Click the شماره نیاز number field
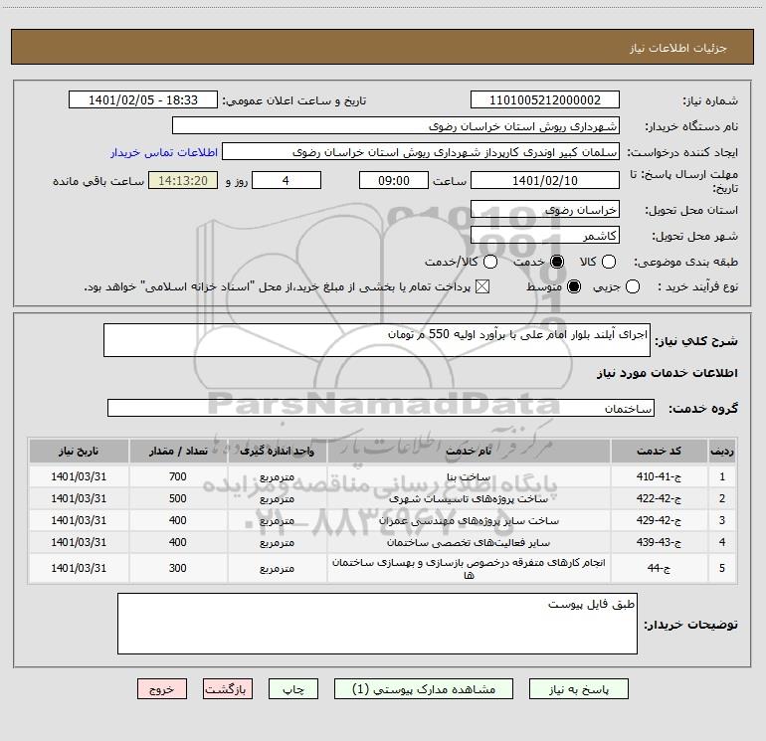The height and width of the screenshot is (741, 766). tap(545, 100)
